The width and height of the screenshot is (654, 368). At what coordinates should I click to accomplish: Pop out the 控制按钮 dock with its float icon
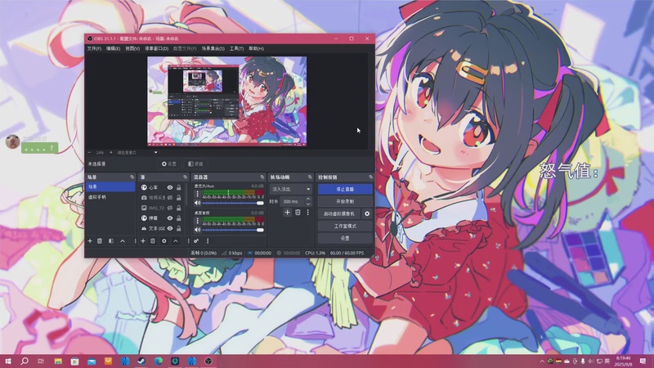click(x=370, y=177)
